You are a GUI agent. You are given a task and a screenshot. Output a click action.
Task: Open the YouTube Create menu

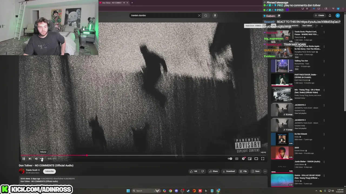[319, 15]
